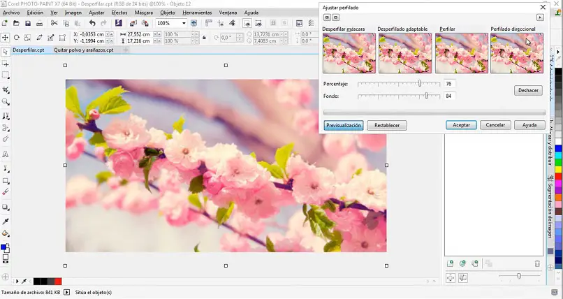The width and height of the screenshot is (563, 299).
Task: Open the status bar file size flyout arrow
Action: [67, 293]
